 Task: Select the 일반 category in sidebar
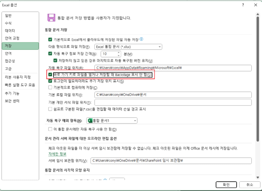coord(9,16)
